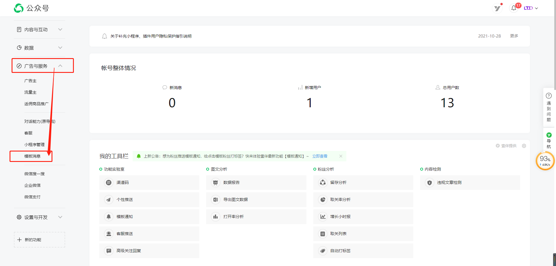Screen dimensions: 556x266
Task: Click 更多 to view more notices
Action: 514,36
